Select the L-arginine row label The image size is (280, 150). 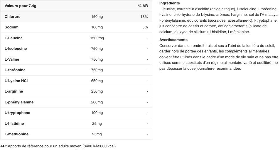click(14, 91)
